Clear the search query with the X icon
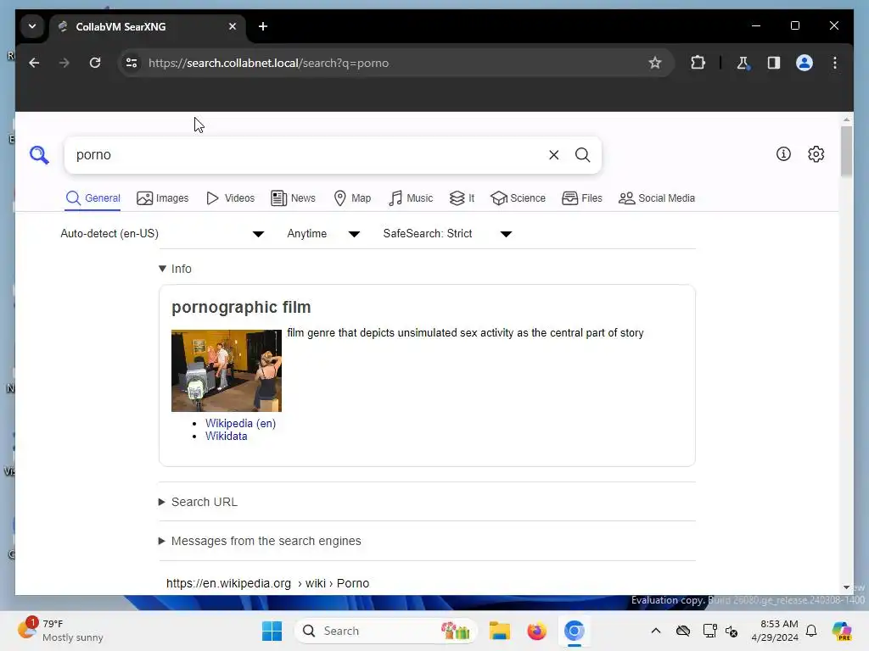The image size is (869, 651). 553,155
